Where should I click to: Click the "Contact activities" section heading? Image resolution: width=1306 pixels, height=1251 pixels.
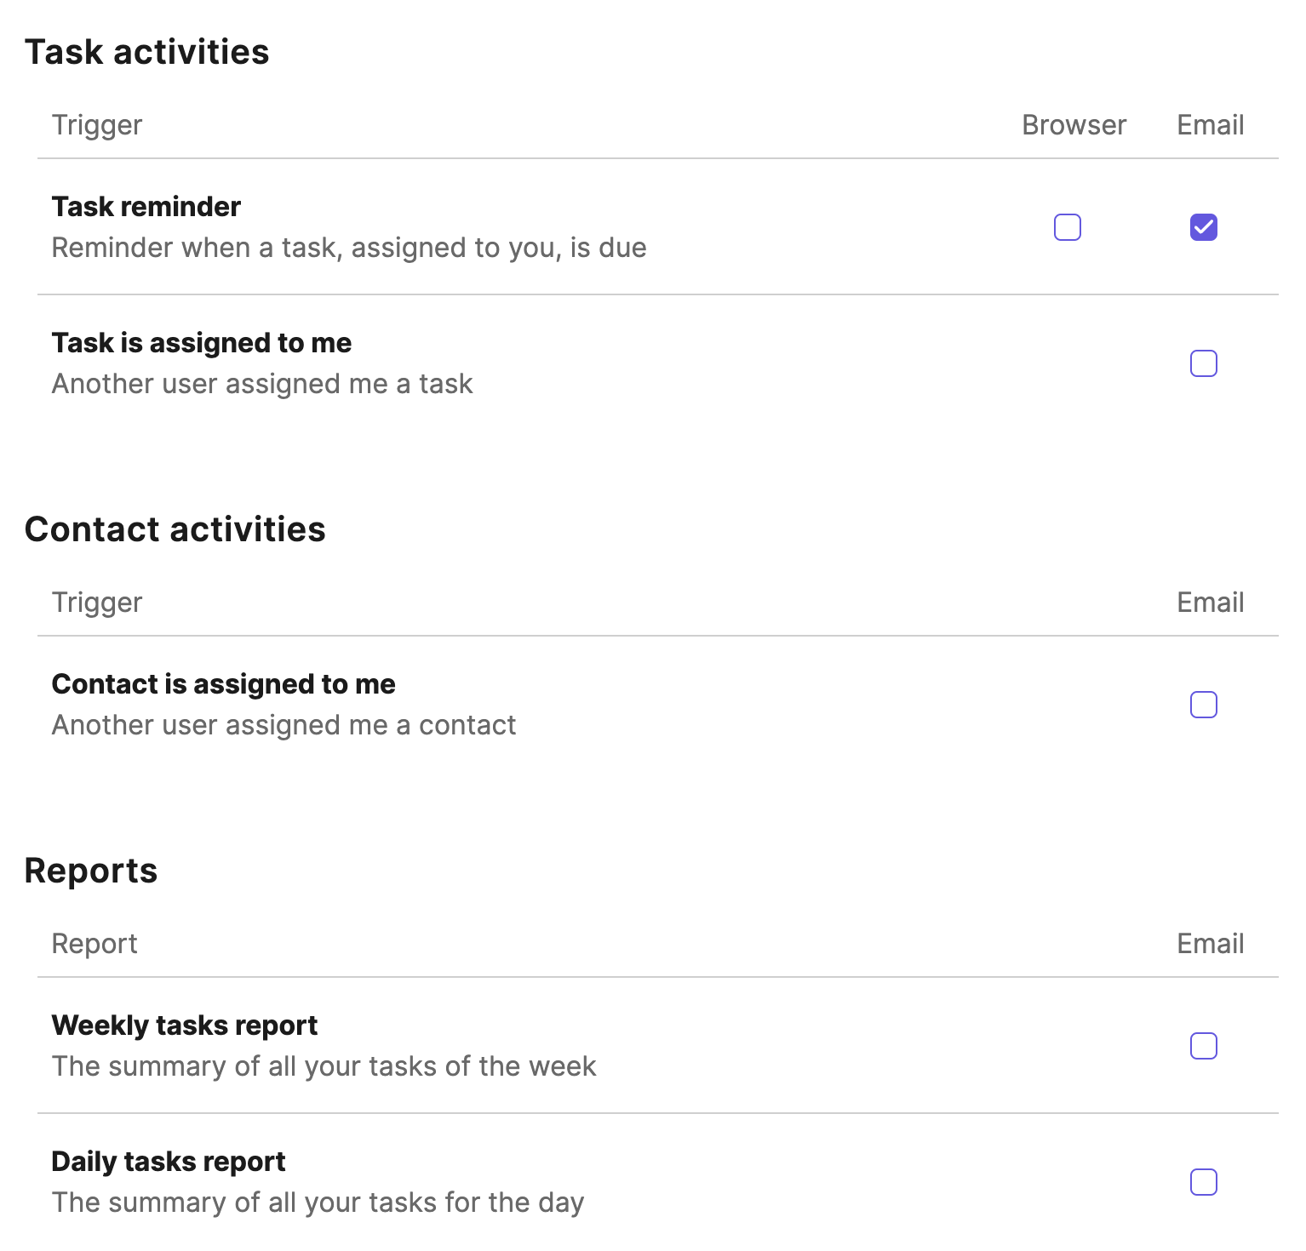175,529
